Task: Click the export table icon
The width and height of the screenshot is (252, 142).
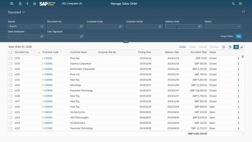Action: pos(230,47)
